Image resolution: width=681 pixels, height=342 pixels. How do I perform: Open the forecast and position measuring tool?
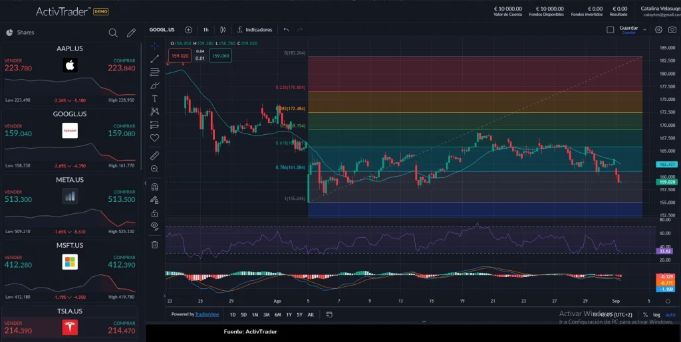(x=154, y=125)
